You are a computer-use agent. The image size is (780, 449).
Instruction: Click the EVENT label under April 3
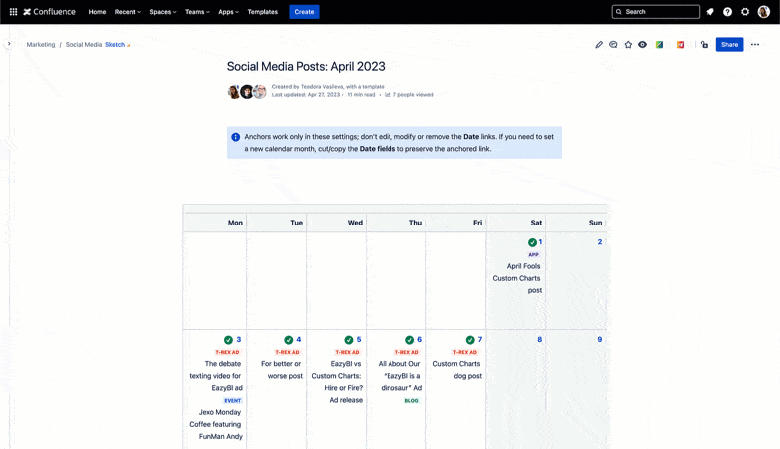(x=233, y=401)
